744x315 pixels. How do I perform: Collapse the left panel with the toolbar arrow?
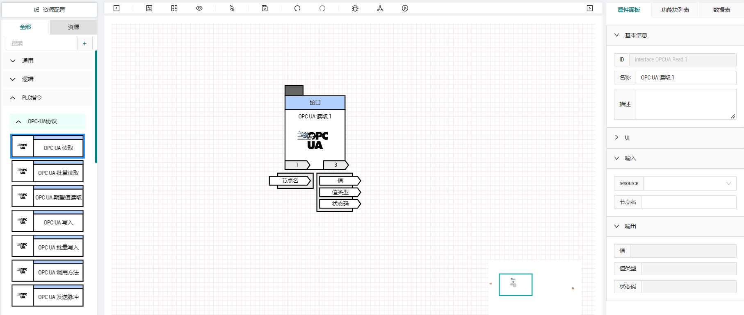[x=116, y=8]
